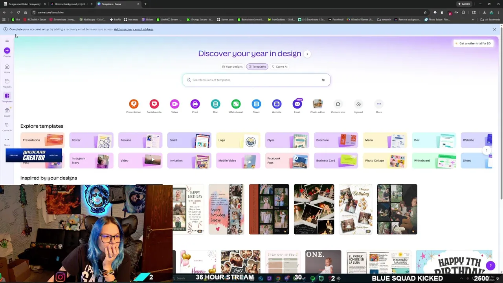The image size is (503, 283).
Task: Open All Bookmarks folder
Action: pos(490,19)
